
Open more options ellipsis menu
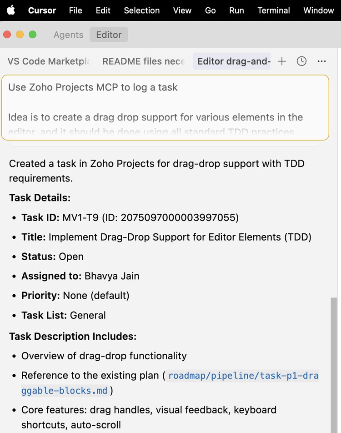tap(321, 61)
